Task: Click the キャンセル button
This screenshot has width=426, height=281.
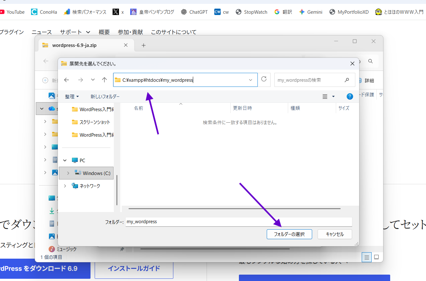Action: (335, 234)
